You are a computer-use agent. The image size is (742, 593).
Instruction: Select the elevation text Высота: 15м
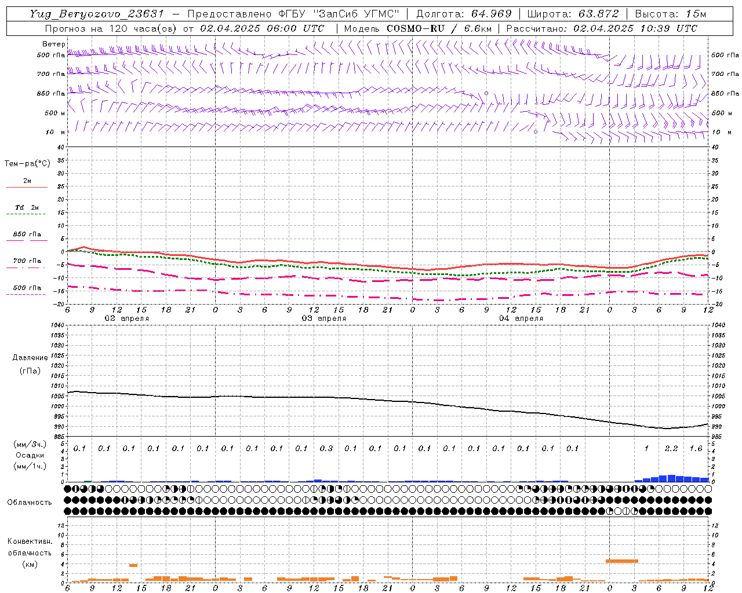point(671,14)
